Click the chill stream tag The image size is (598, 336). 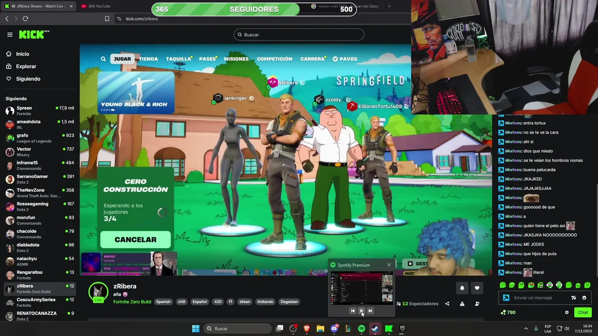click(181, 301)
